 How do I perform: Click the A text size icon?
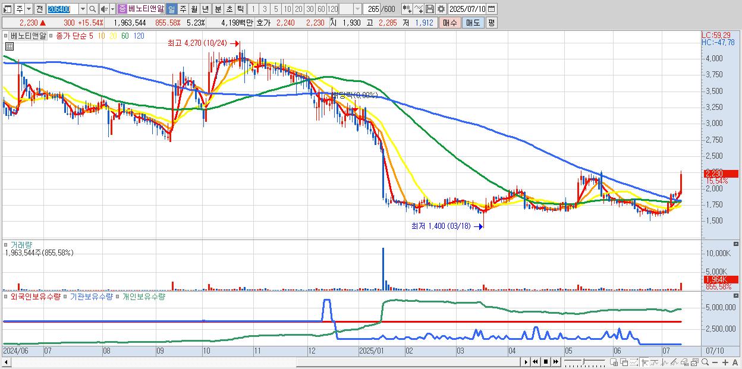[735, 362]
